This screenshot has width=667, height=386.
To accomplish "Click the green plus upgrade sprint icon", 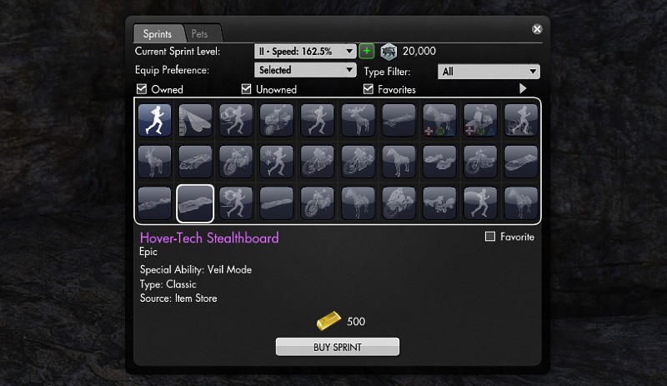I will point(367,51).
